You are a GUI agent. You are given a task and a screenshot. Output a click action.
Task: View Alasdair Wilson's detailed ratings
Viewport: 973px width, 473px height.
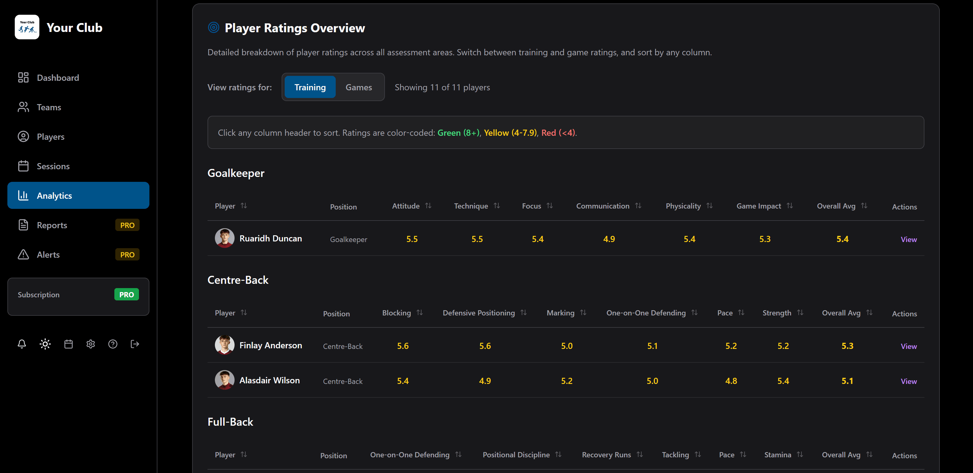click(909, 381)
